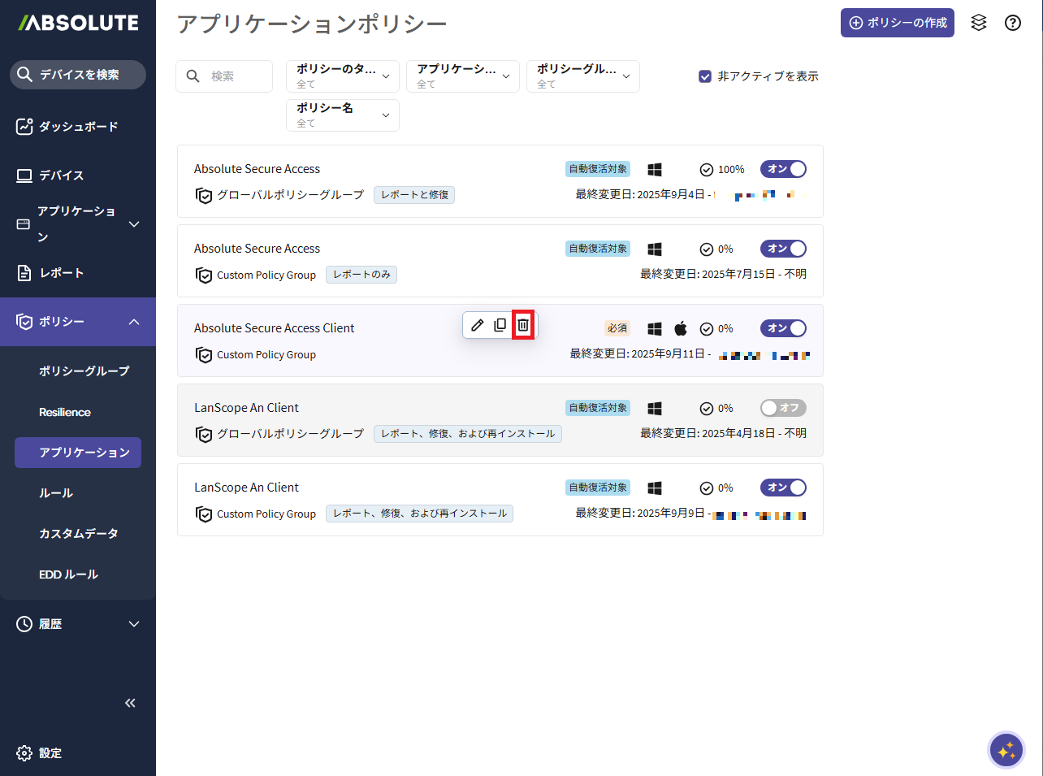Screen dimensions: 1043x776
Task: Turn off the toggle for 100% Absolute Secure Access
Action: (782, 169)
